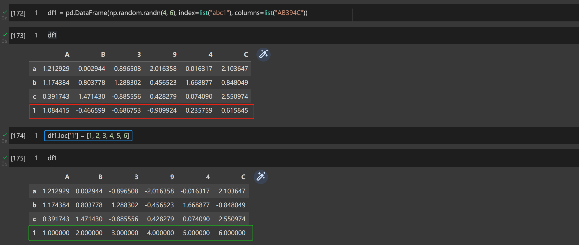The height and width of the screenshot is (245, 579).
Task: Click value 0.615845 in first table
Action: [234, 110]
